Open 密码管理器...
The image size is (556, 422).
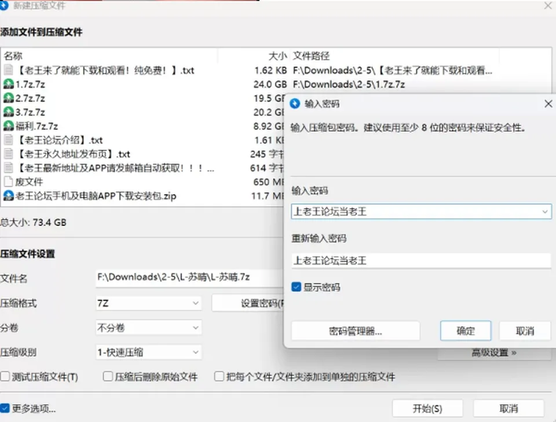[355, 331]
